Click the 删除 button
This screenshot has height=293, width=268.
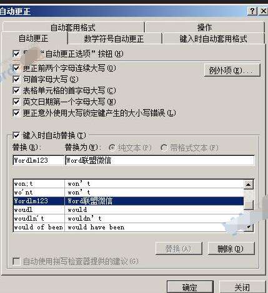click(231, 248)
